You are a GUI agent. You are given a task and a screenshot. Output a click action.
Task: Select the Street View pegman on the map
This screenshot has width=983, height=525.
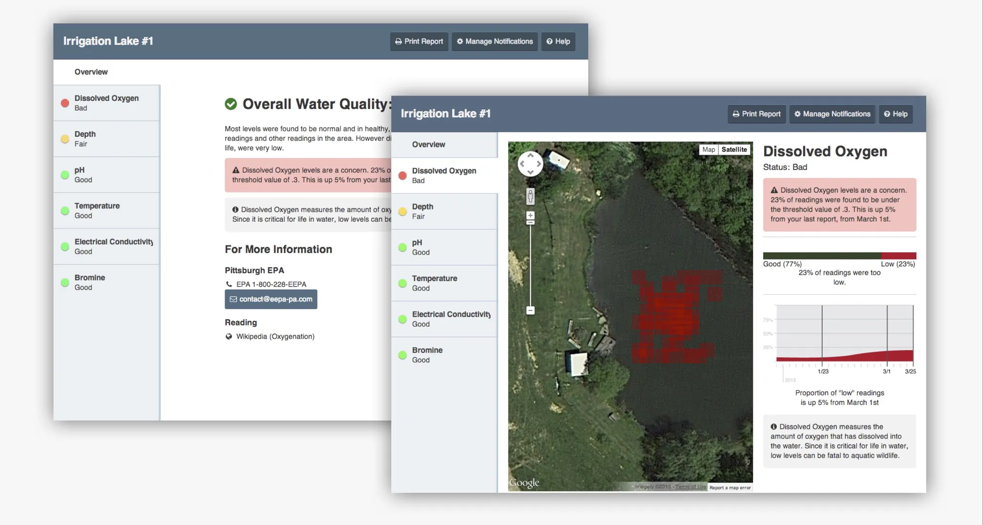(x=530, y=196)
